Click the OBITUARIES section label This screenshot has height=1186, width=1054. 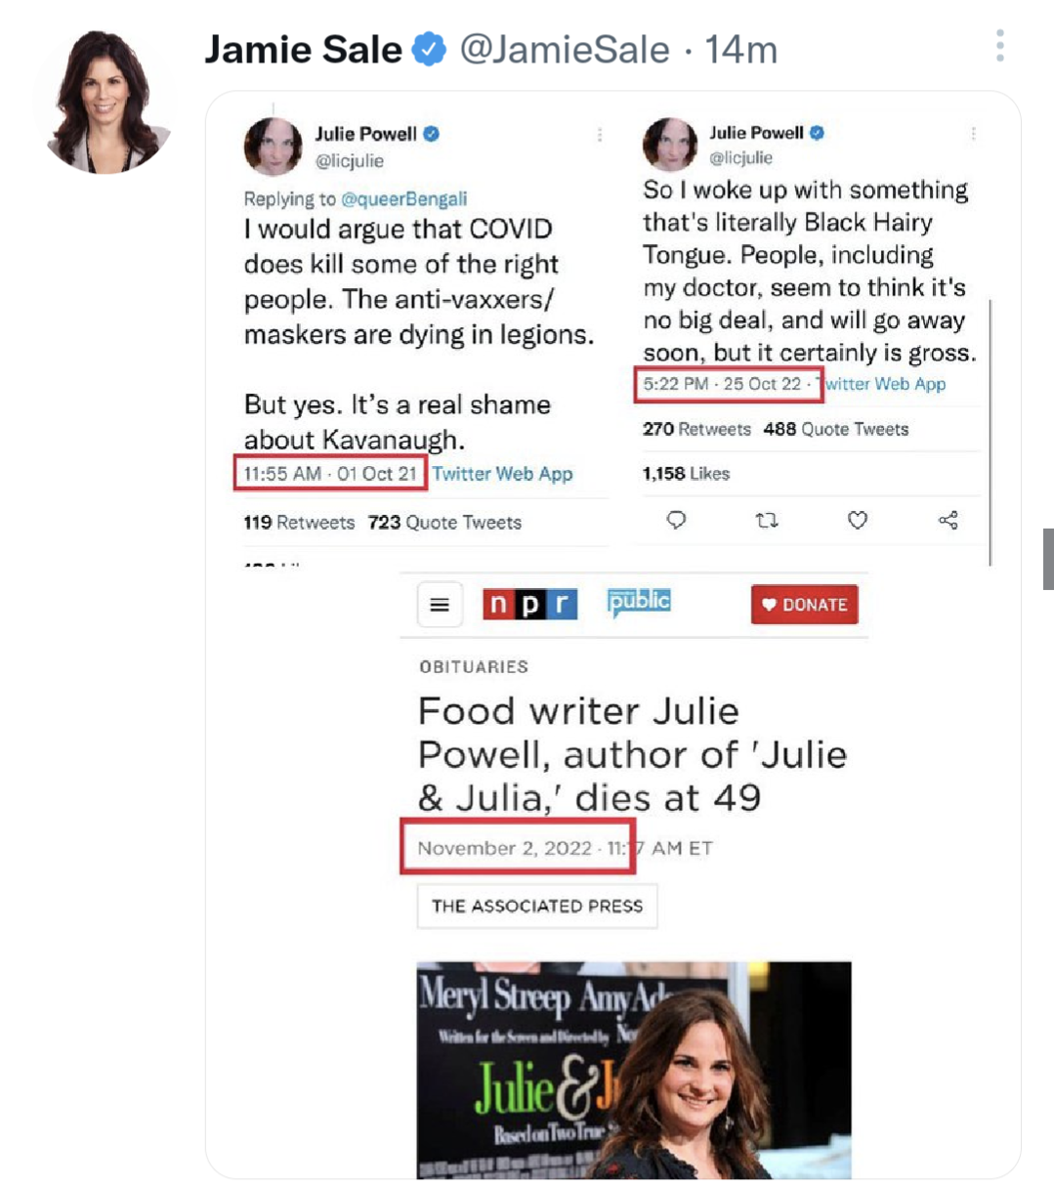click(x=474, y=667)
